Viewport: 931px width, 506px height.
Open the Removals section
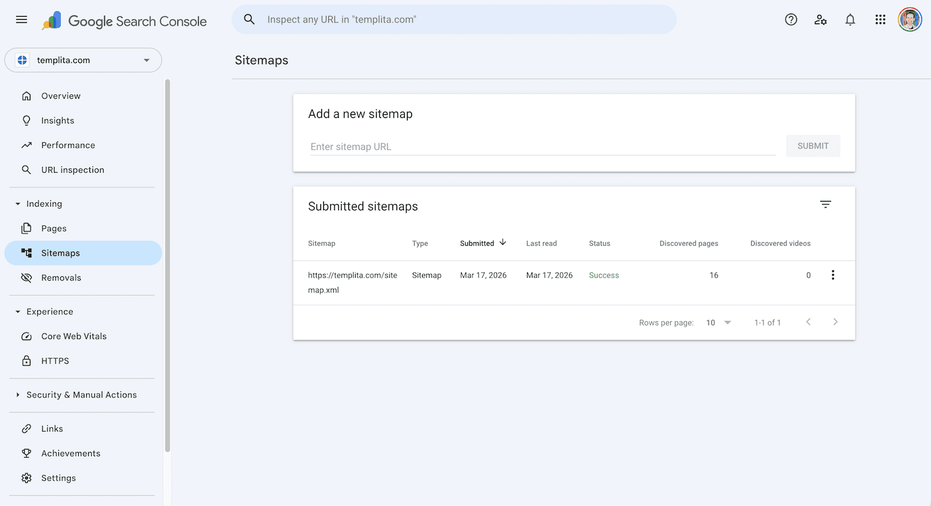click(60, 278)
